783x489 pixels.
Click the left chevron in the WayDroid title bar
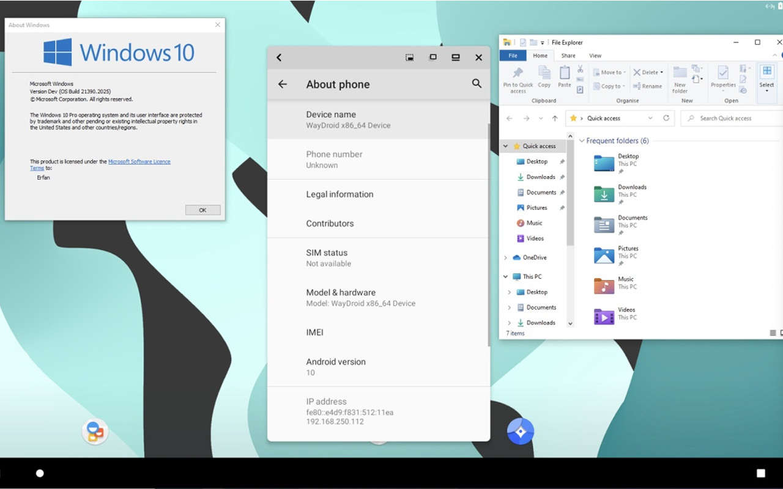(x=279, y=57)
